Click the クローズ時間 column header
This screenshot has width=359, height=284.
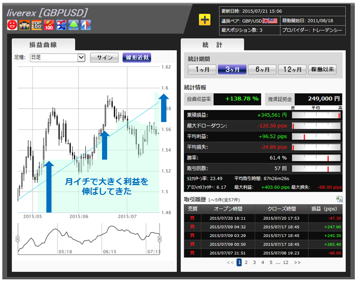tap(282, 209)
